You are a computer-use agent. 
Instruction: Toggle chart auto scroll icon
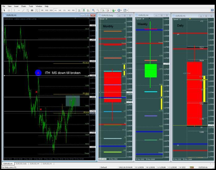(103, 10)
